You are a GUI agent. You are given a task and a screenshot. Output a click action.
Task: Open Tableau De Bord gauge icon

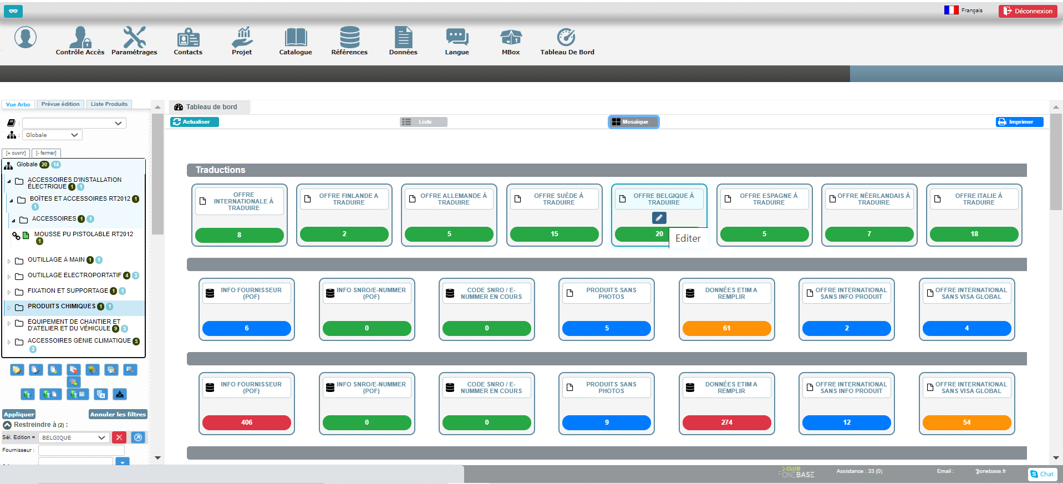566,37
